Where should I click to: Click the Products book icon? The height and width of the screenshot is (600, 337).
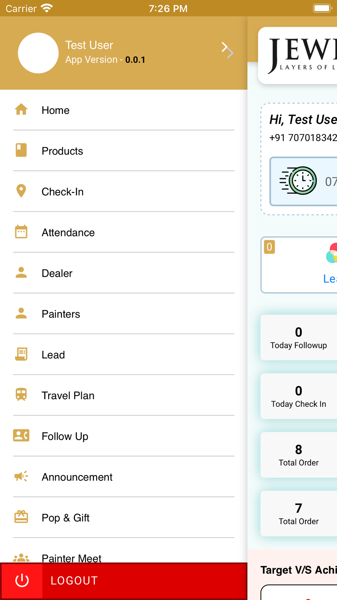(x=21, y=150)
